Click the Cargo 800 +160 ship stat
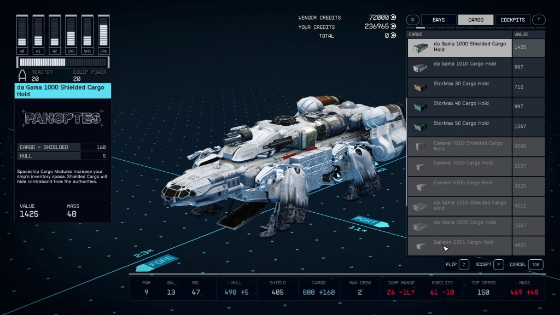This screenshot has width=560, height=315. pyautogui.click(x=319, y=288)
